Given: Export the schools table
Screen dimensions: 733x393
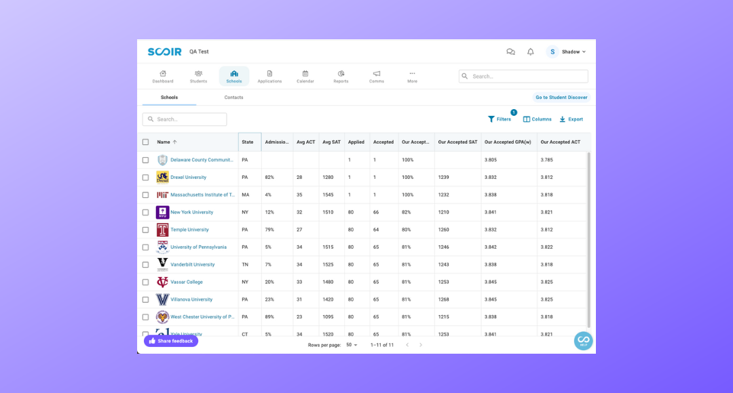Looking at the screenshot, I should [571, 119].
